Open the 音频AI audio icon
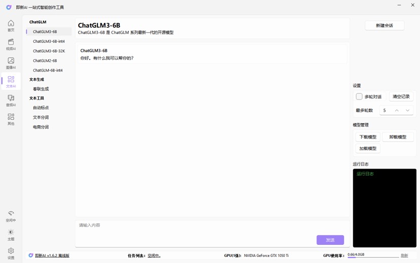Image resolution: width=420 pixels, height=263 pixels. click(11, 98)
